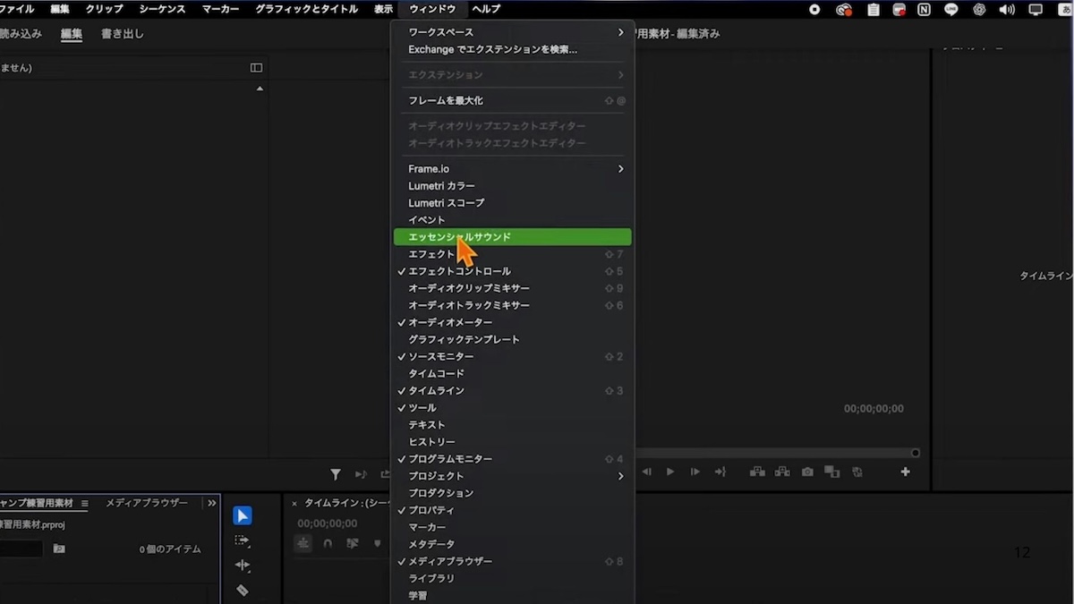The image size is (1074, 604).
Task: Select the Ripple Edit tool
Action: (243, 566)
